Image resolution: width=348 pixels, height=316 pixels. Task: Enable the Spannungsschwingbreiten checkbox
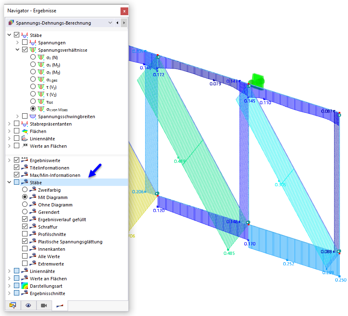pos(25,116)
